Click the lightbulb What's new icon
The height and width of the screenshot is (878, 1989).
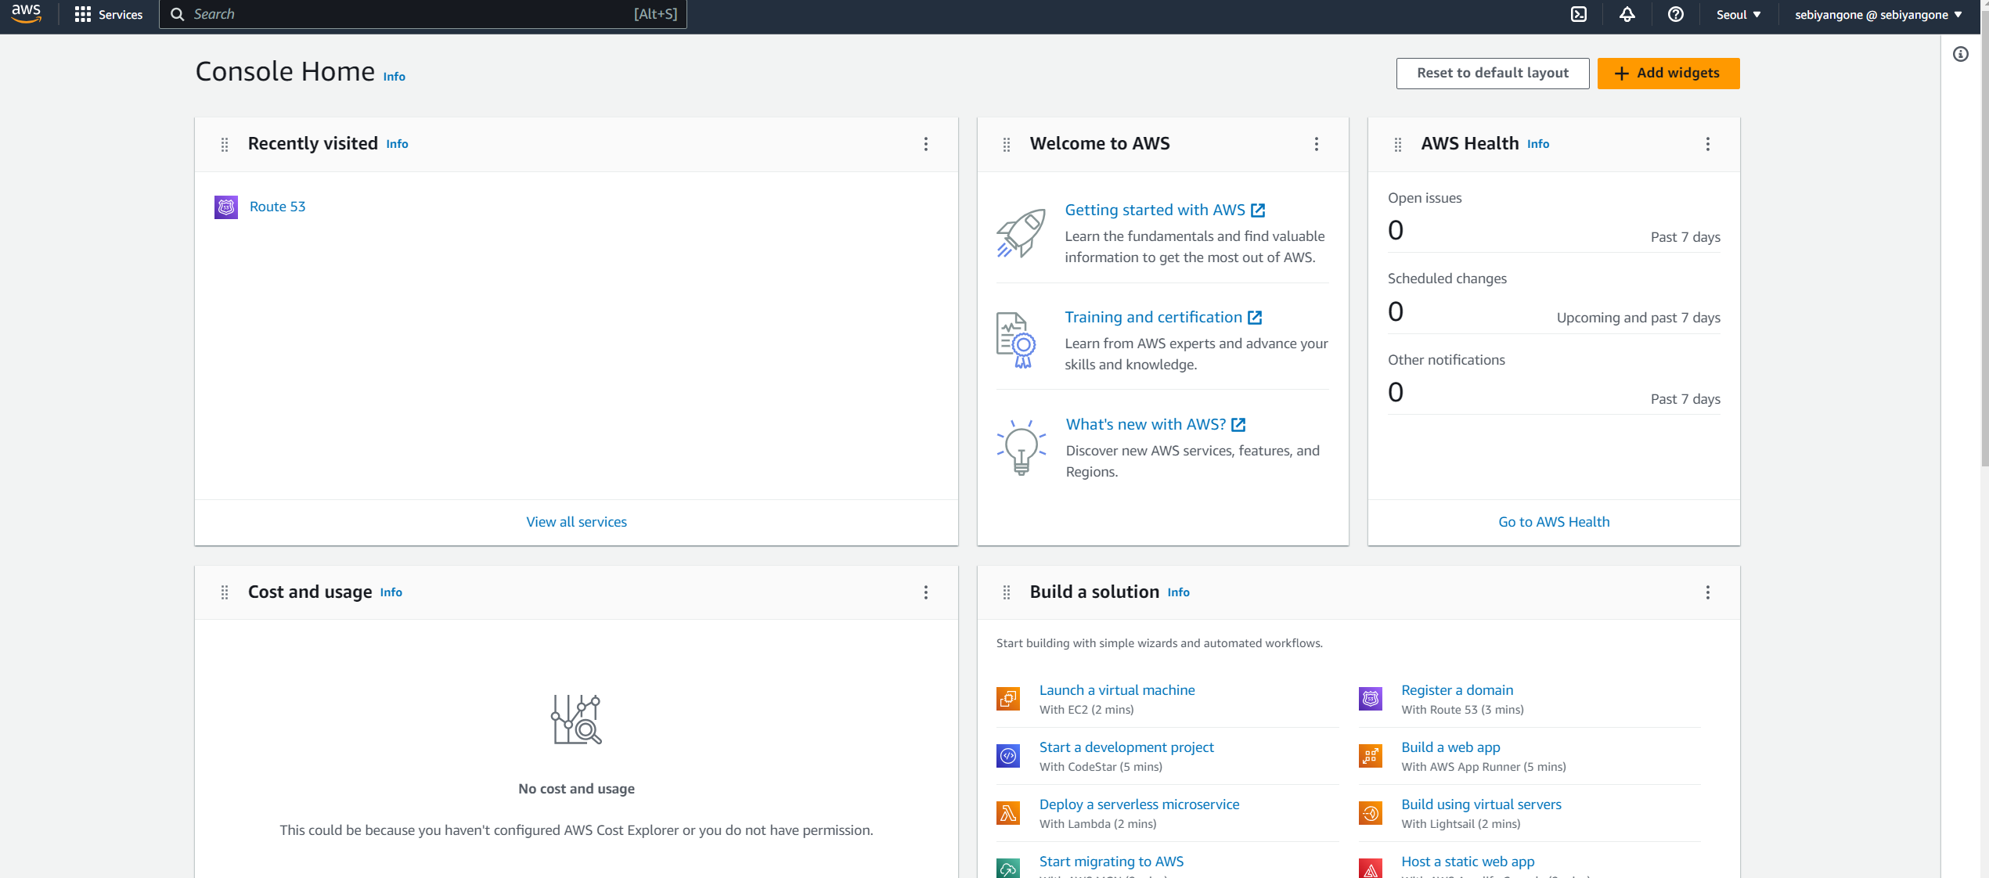pos(1022,448)
